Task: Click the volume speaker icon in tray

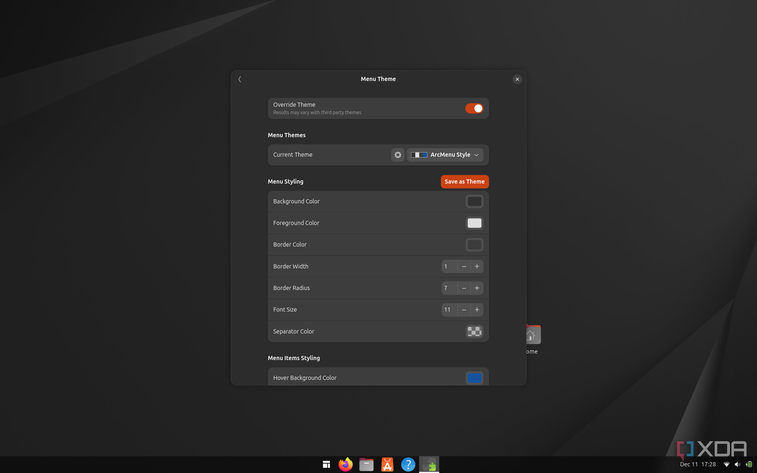Action: coord(737,464)
